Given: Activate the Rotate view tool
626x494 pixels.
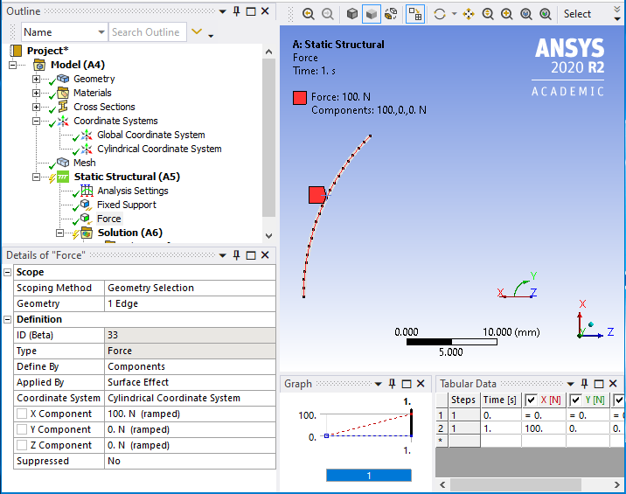Looking at the screenshot, I should [x=440, y=14].
